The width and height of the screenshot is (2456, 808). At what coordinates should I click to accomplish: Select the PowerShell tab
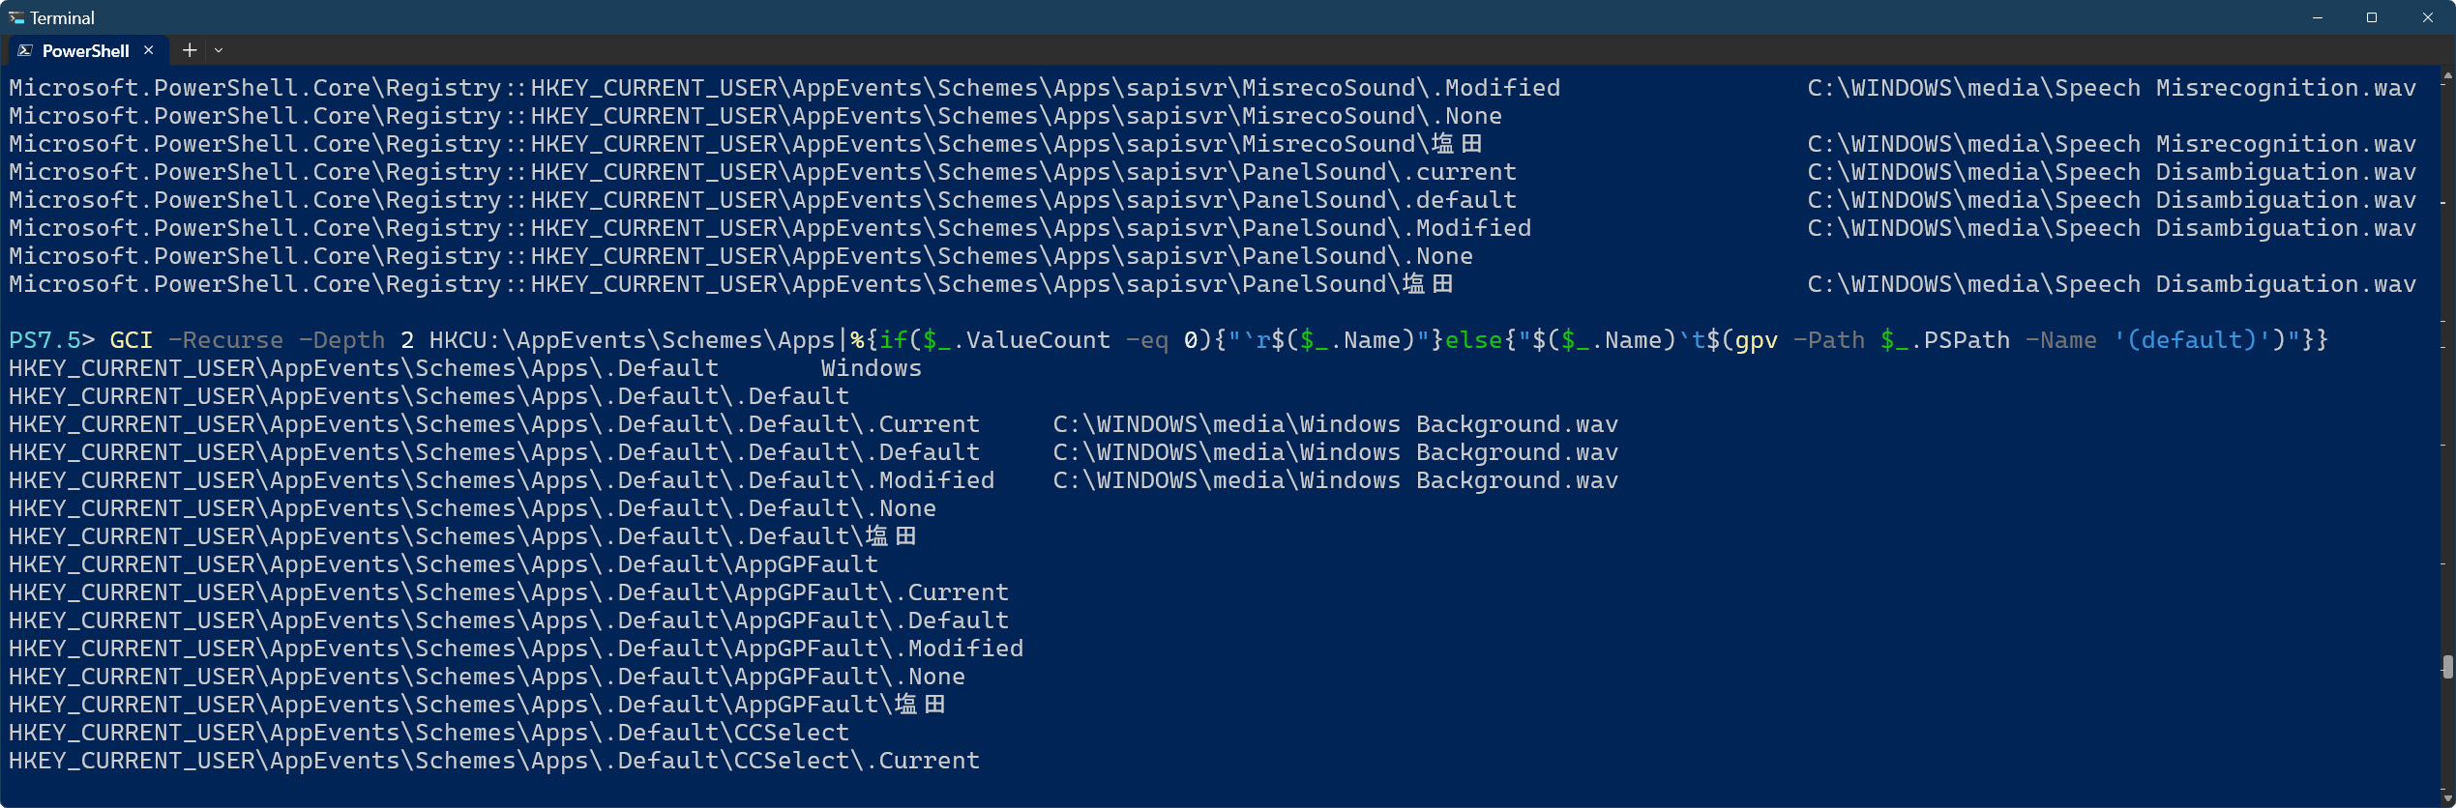pos(85,50)
